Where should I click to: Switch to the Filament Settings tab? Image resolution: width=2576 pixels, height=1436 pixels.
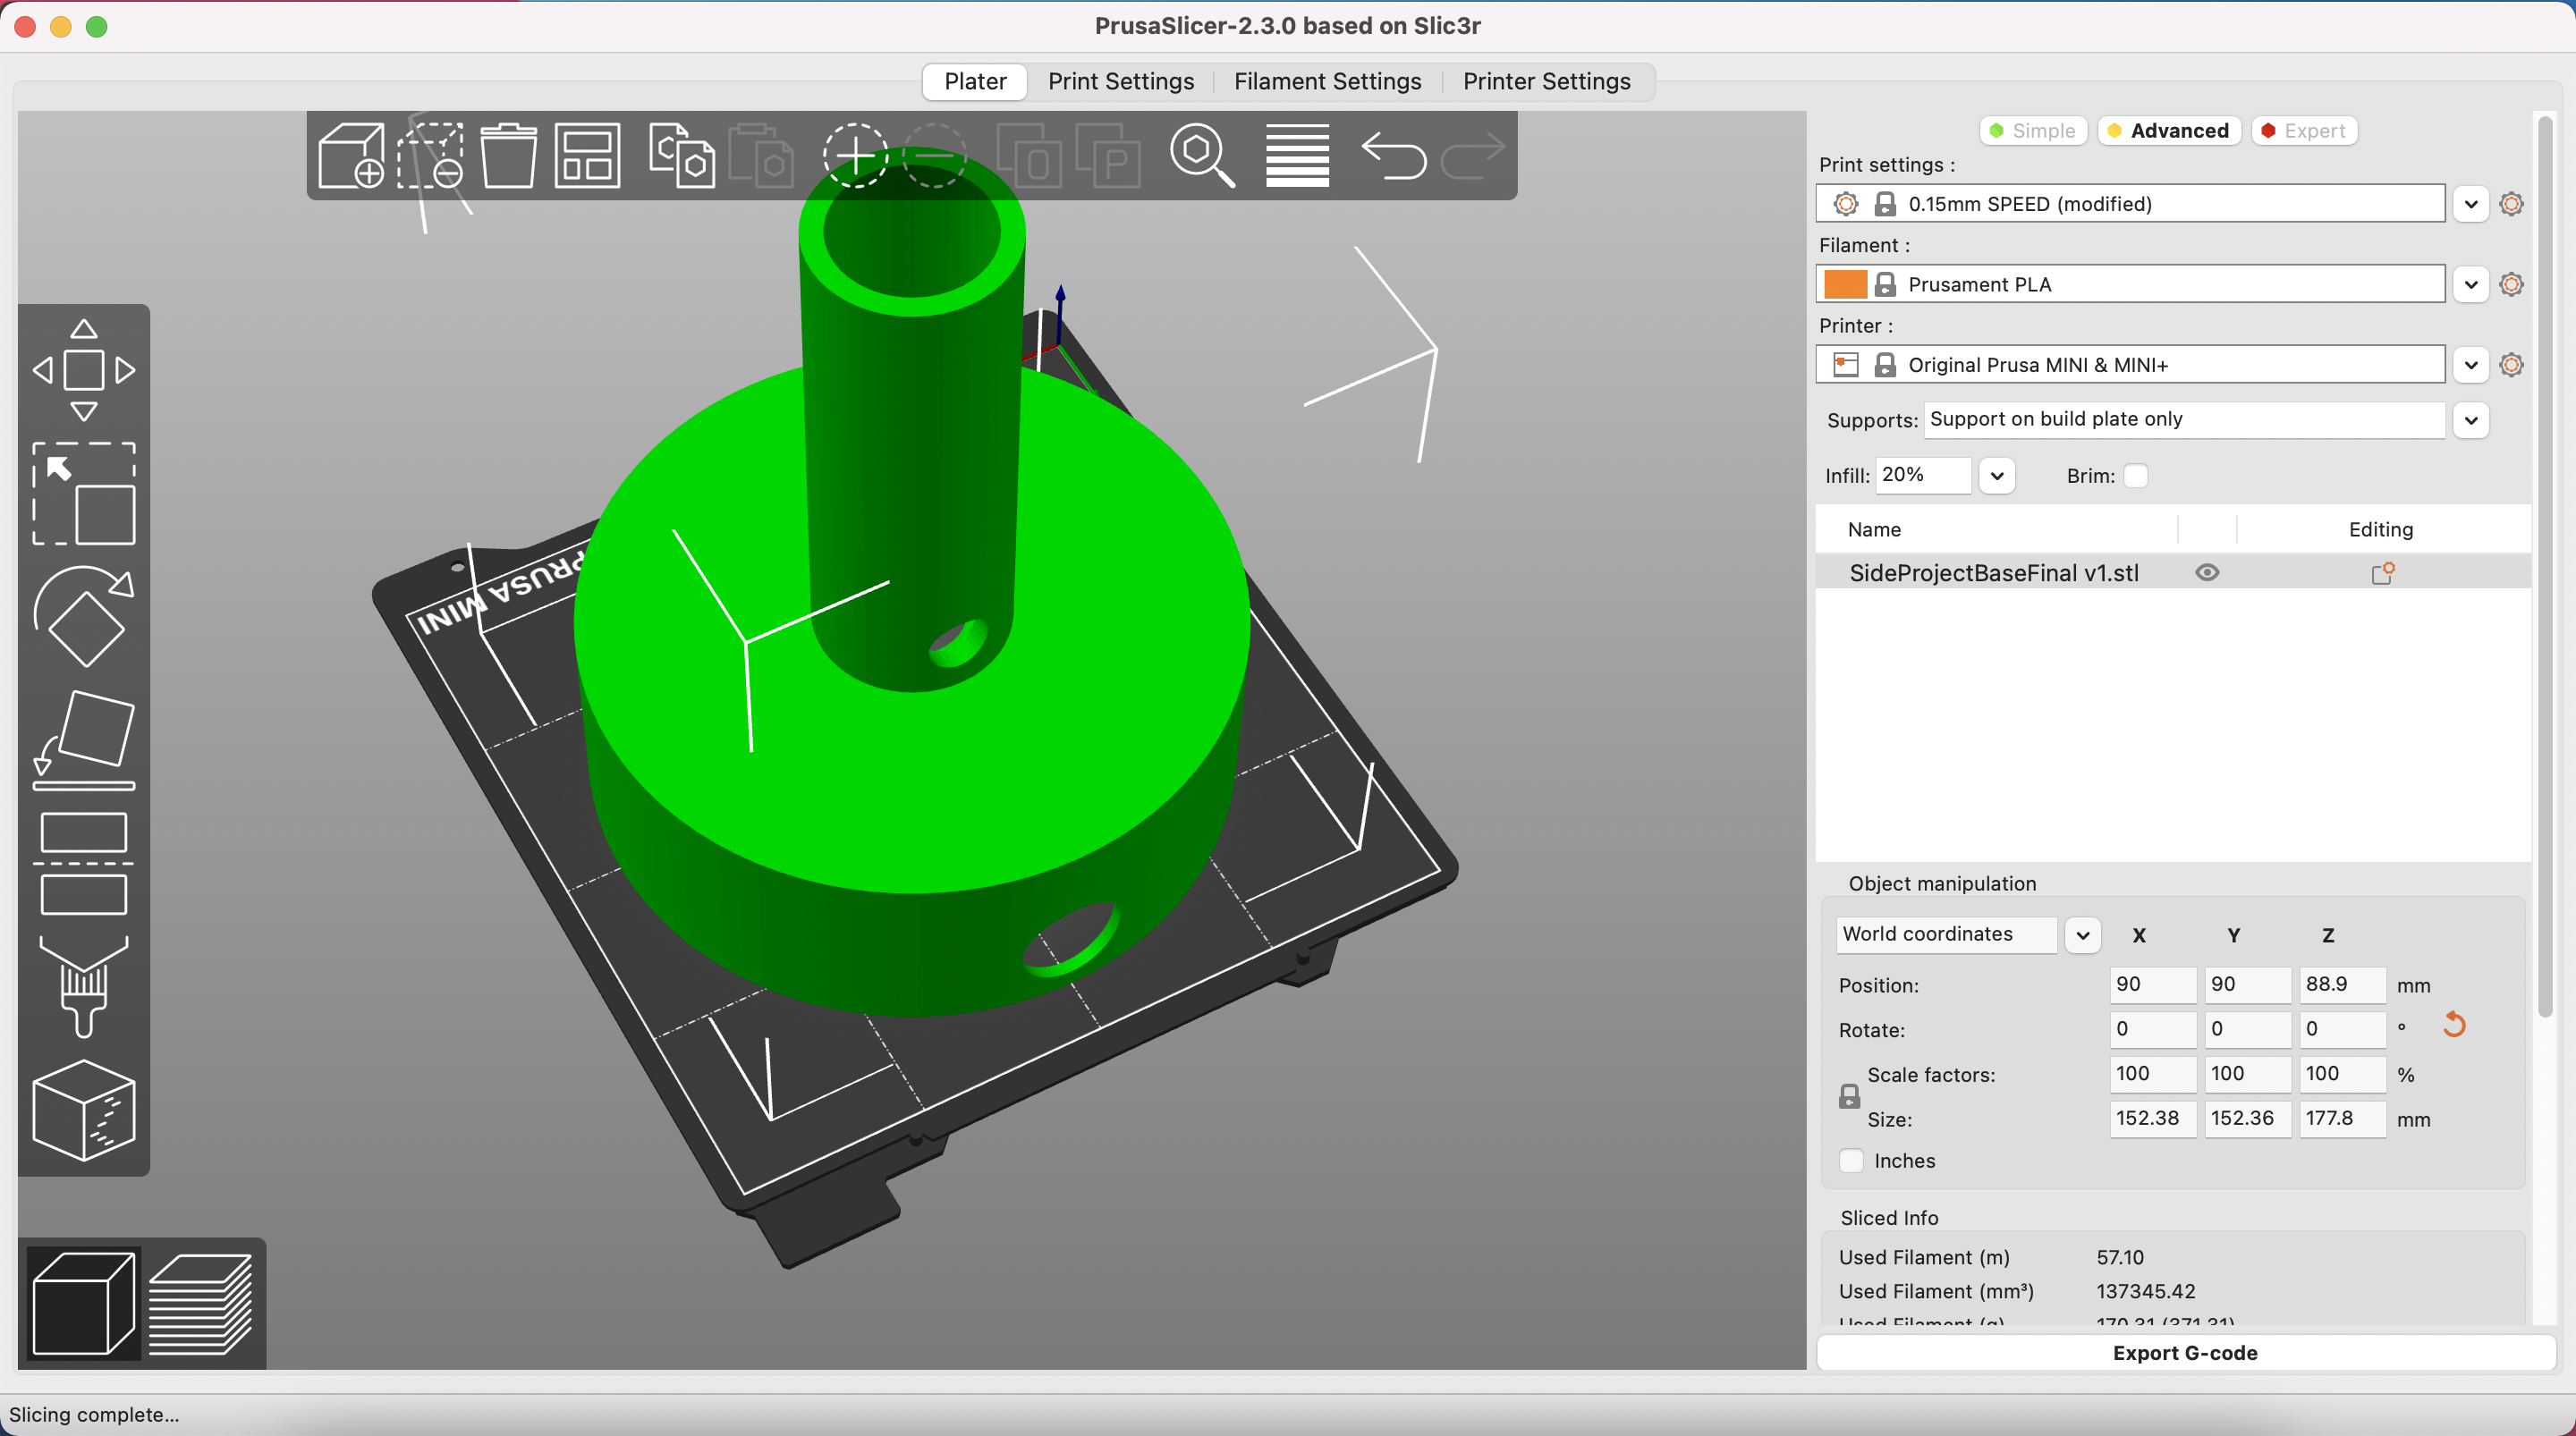[1327, 81]
